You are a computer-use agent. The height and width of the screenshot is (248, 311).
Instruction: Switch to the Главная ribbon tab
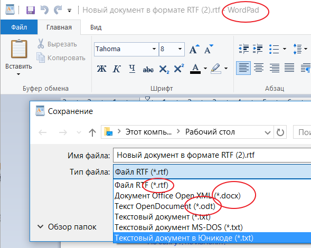(59, 27)
